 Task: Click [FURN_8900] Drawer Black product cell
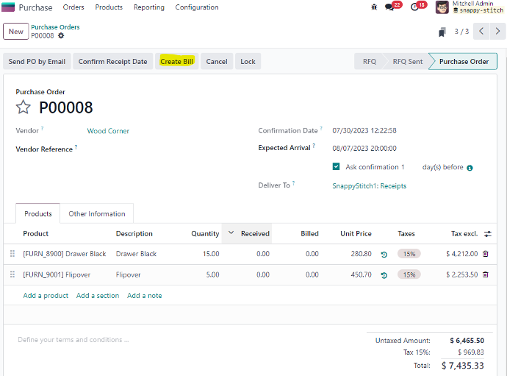click(65, 254)
